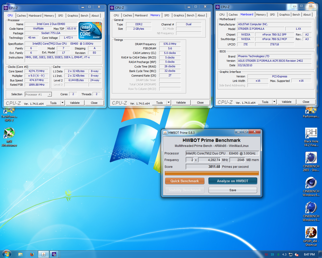Click the volume muted tray icon
Image resolution: width=322 pixels, height=258 pixels.
pos(297,254)
